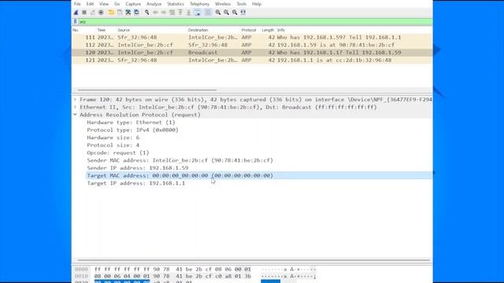
Task: Find a packet (magnifier icon)
Action: pyautogui.click(x=147, y=13)
